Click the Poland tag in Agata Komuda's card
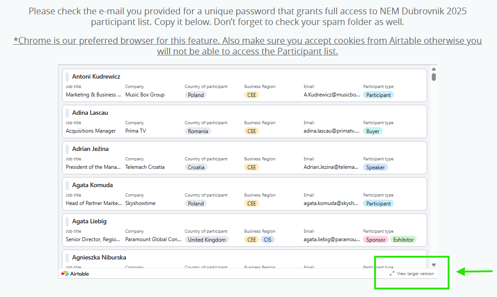This screenshot has width=497, height=297. point(196,203)
